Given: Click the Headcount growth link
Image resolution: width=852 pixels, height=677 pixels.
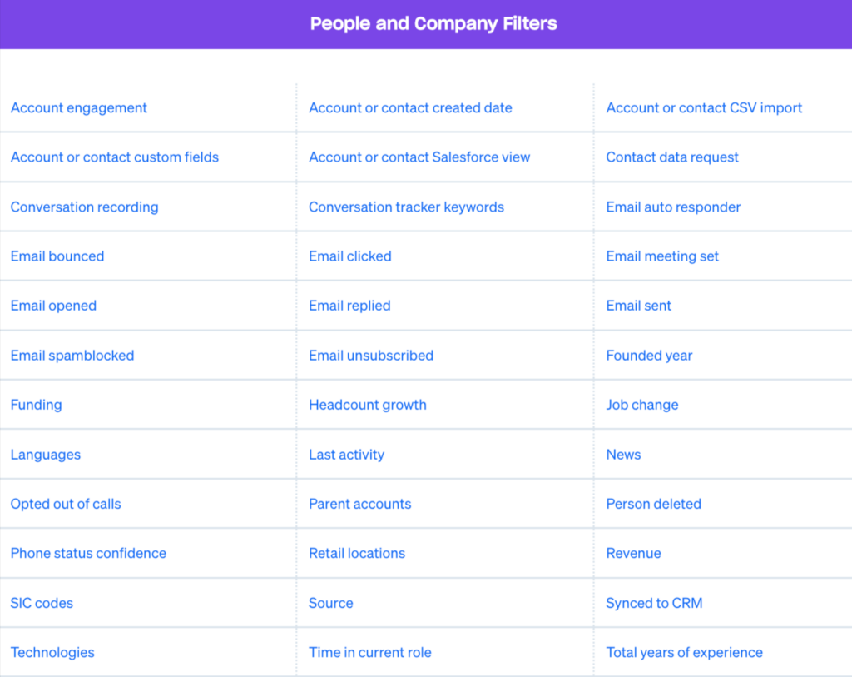Looking at the screenshot, I should 367,405.
